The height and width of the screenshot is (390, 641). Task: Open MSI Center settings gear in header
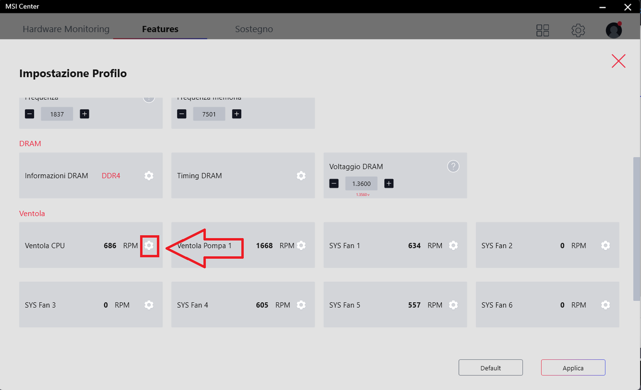click(578, 30)
